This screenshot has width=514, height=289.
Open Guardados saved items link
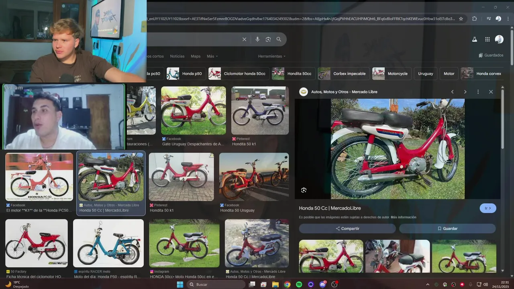[x=491, y=55]
